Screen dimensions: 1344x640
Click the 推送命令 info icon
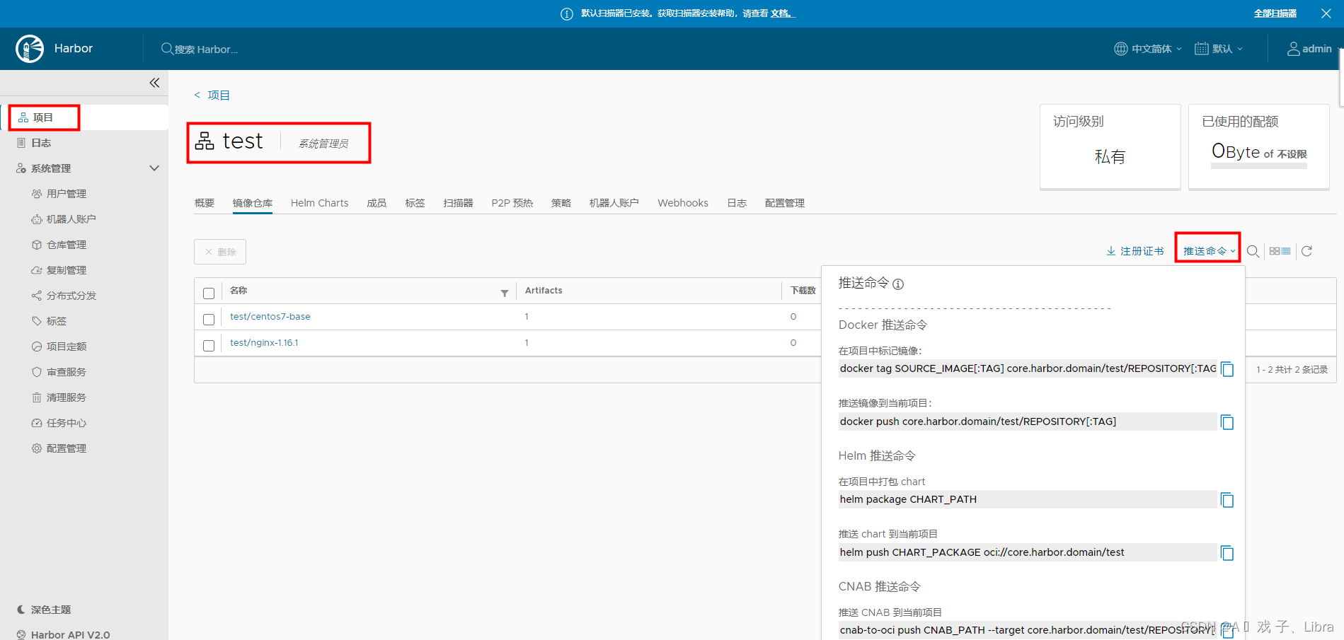tap(898, 284)
